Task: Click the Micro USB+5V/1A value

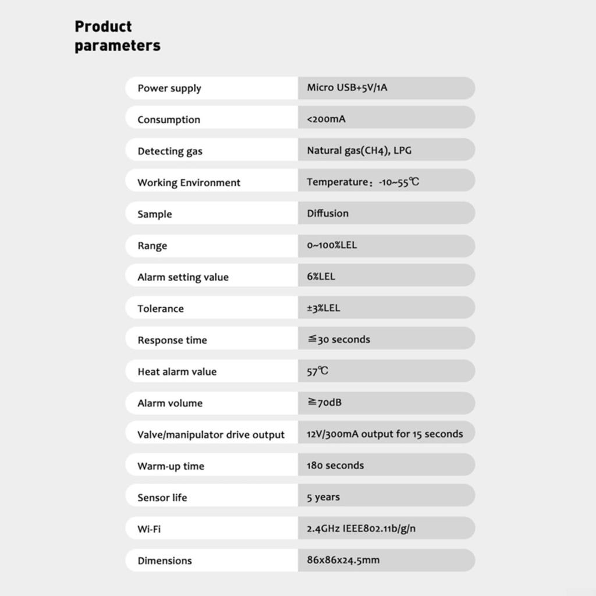Action: (x=347, y=88)
